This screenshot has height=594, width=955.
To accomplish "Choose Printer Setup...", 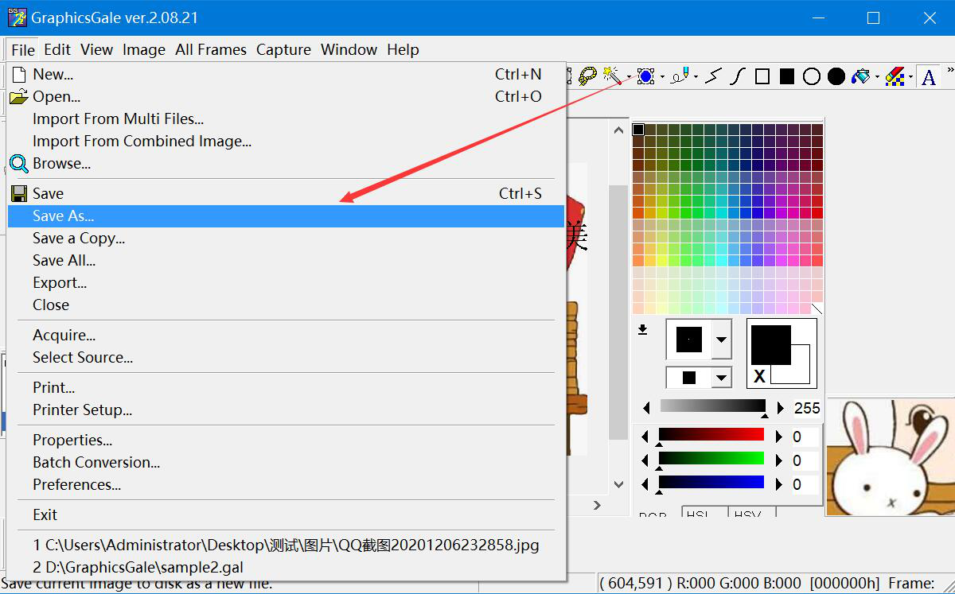I will pos(286,410).
